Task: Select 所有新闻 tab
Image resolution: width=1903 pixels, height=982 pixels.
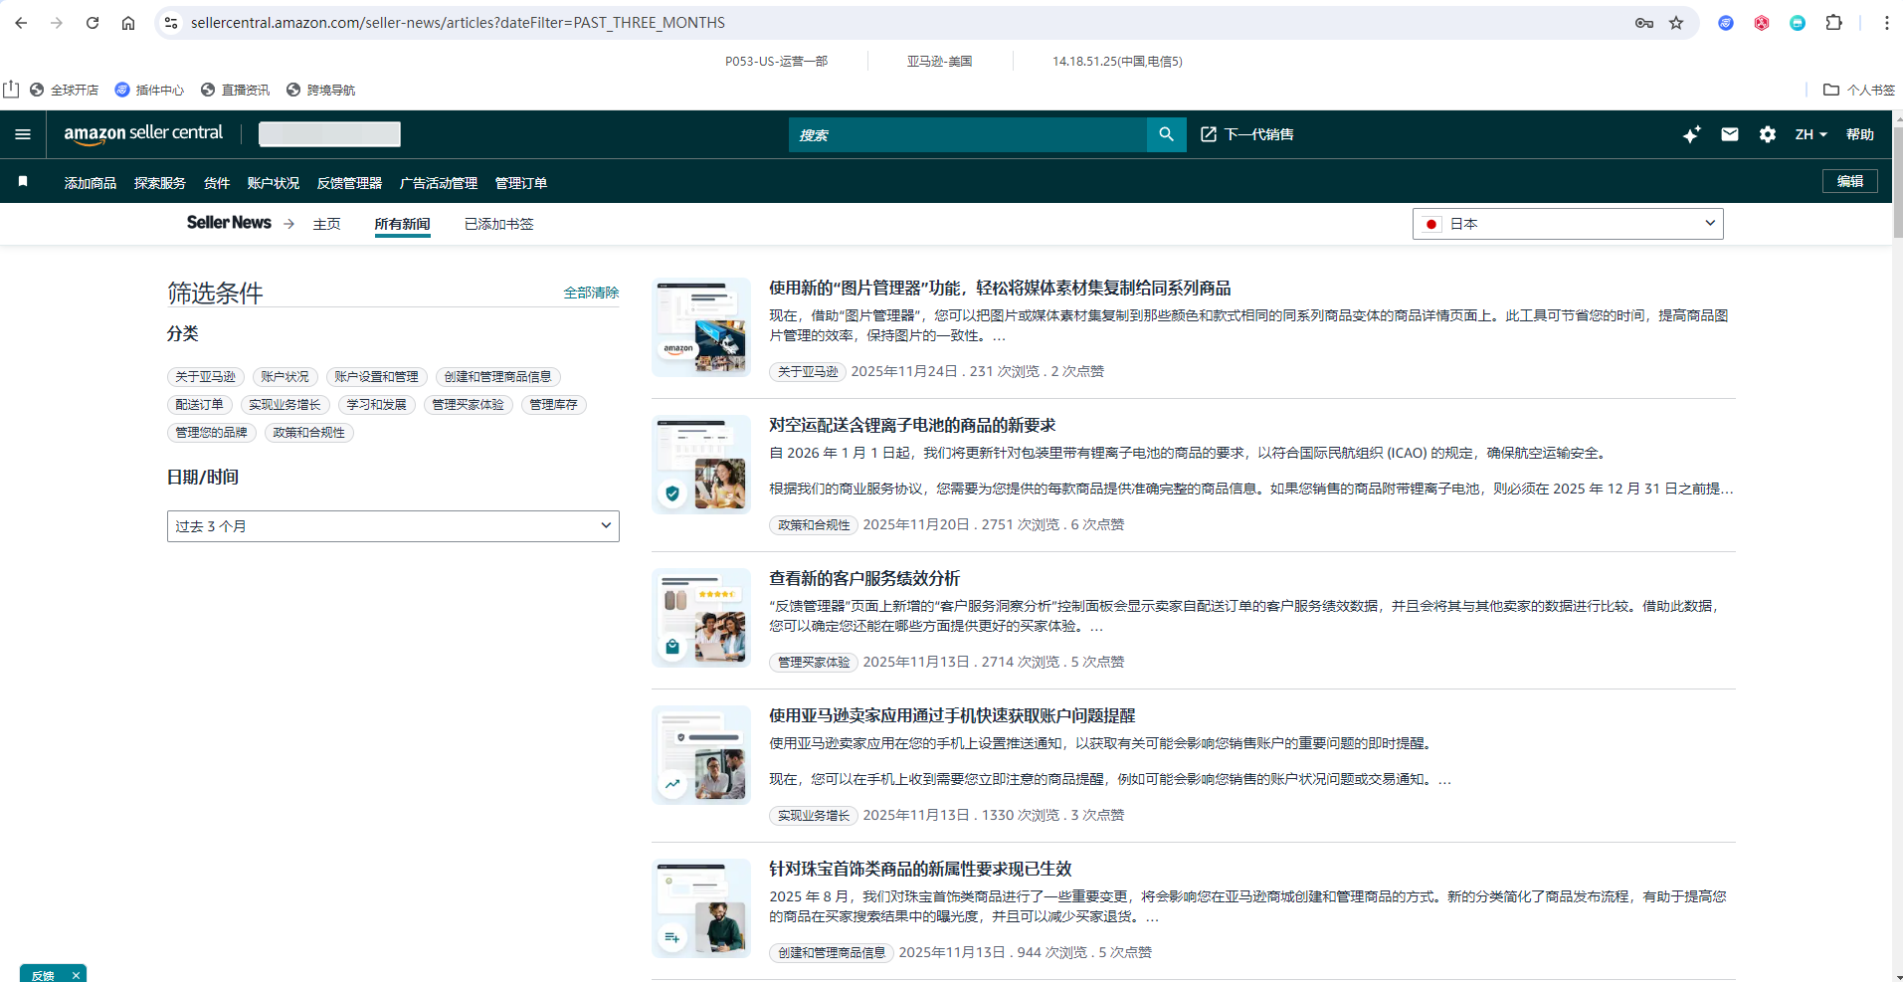Action: pyautogui.click(x=402, y=224)
